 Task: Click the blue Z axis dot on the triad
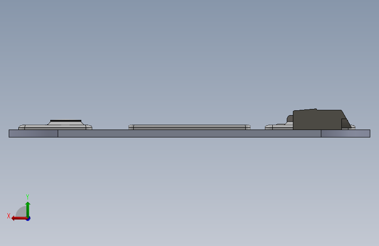click(x=28, y=218)
